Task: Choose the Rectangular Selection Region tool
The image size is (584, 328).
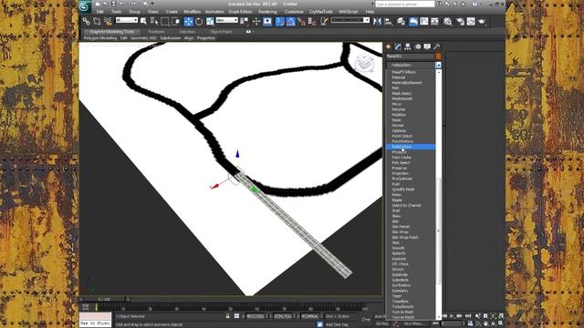Action: point(164,22)
